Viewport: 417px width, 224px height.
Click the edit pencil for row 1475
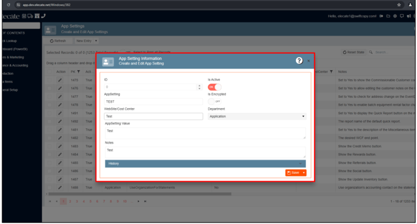(x=60, y=80)
